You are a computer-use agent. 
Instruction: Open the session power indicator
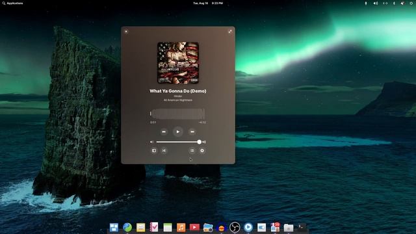(411, 3)
